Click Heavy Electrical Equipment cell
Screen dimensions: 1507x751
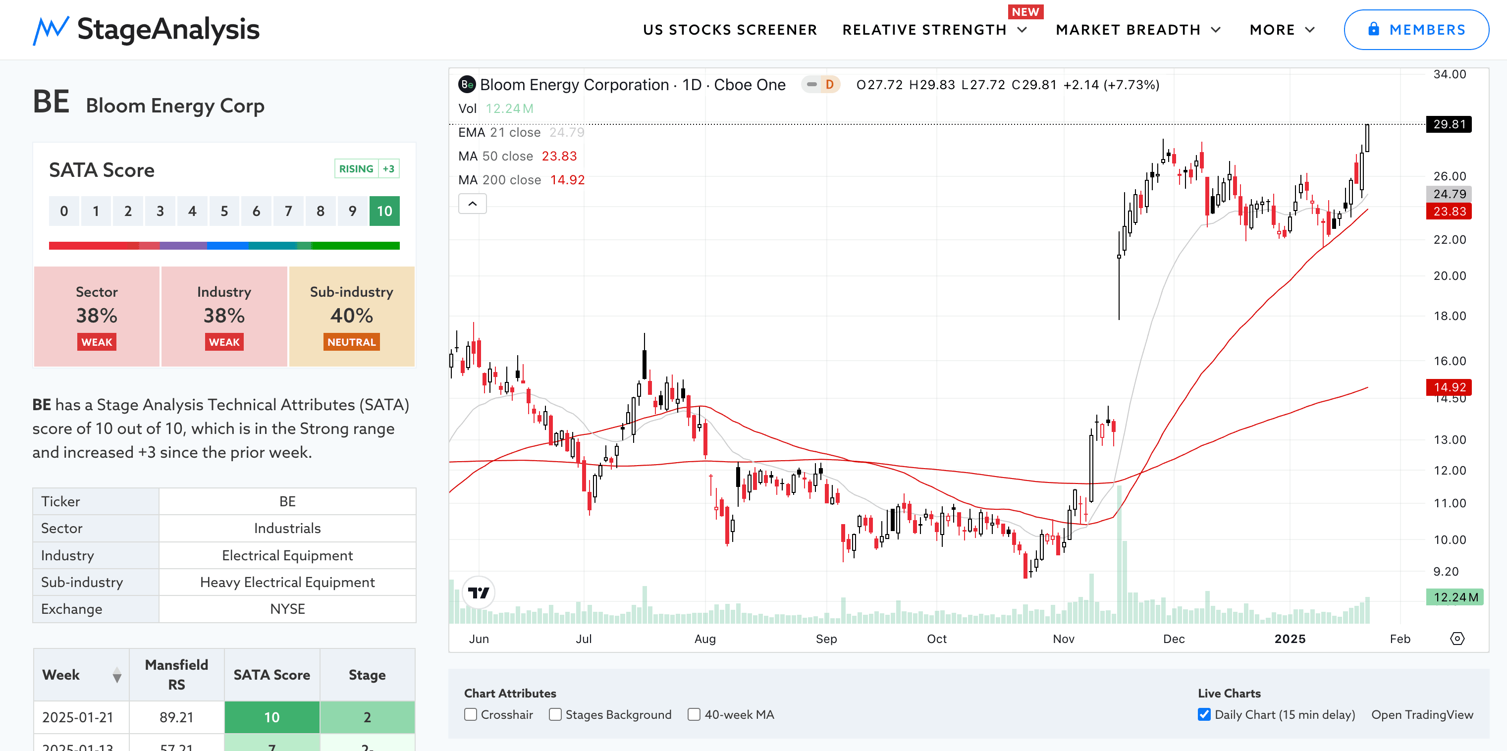click(x=287, y=582)
